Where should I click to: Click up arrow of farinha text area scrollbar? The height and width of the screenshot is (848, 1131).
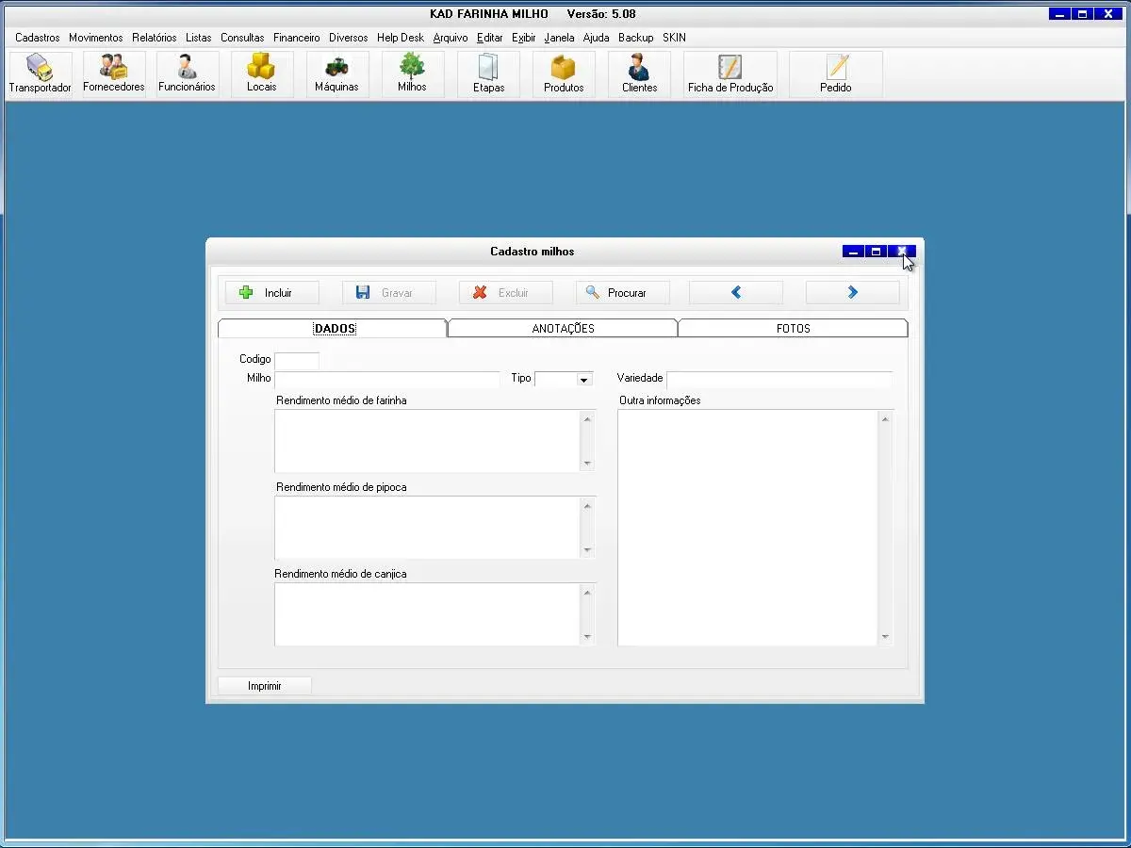tap(588, 419)
